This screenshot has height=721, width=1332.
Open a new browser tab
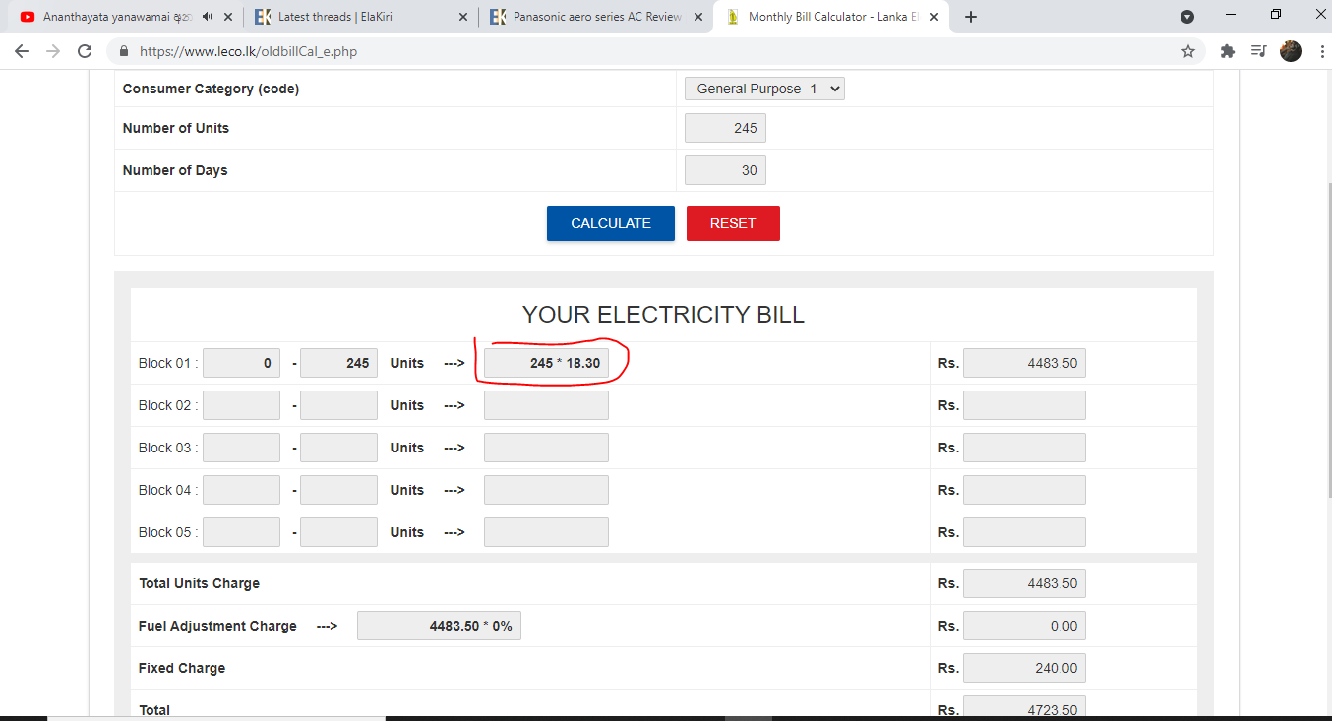pos(971,17)
